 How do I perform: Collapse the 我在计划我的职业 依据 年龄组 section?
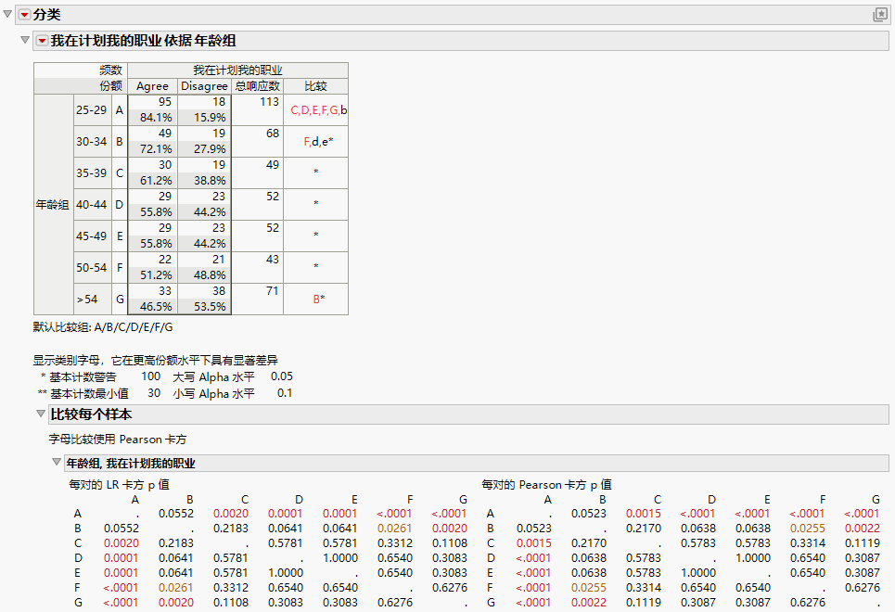click(x=24, y=40)
